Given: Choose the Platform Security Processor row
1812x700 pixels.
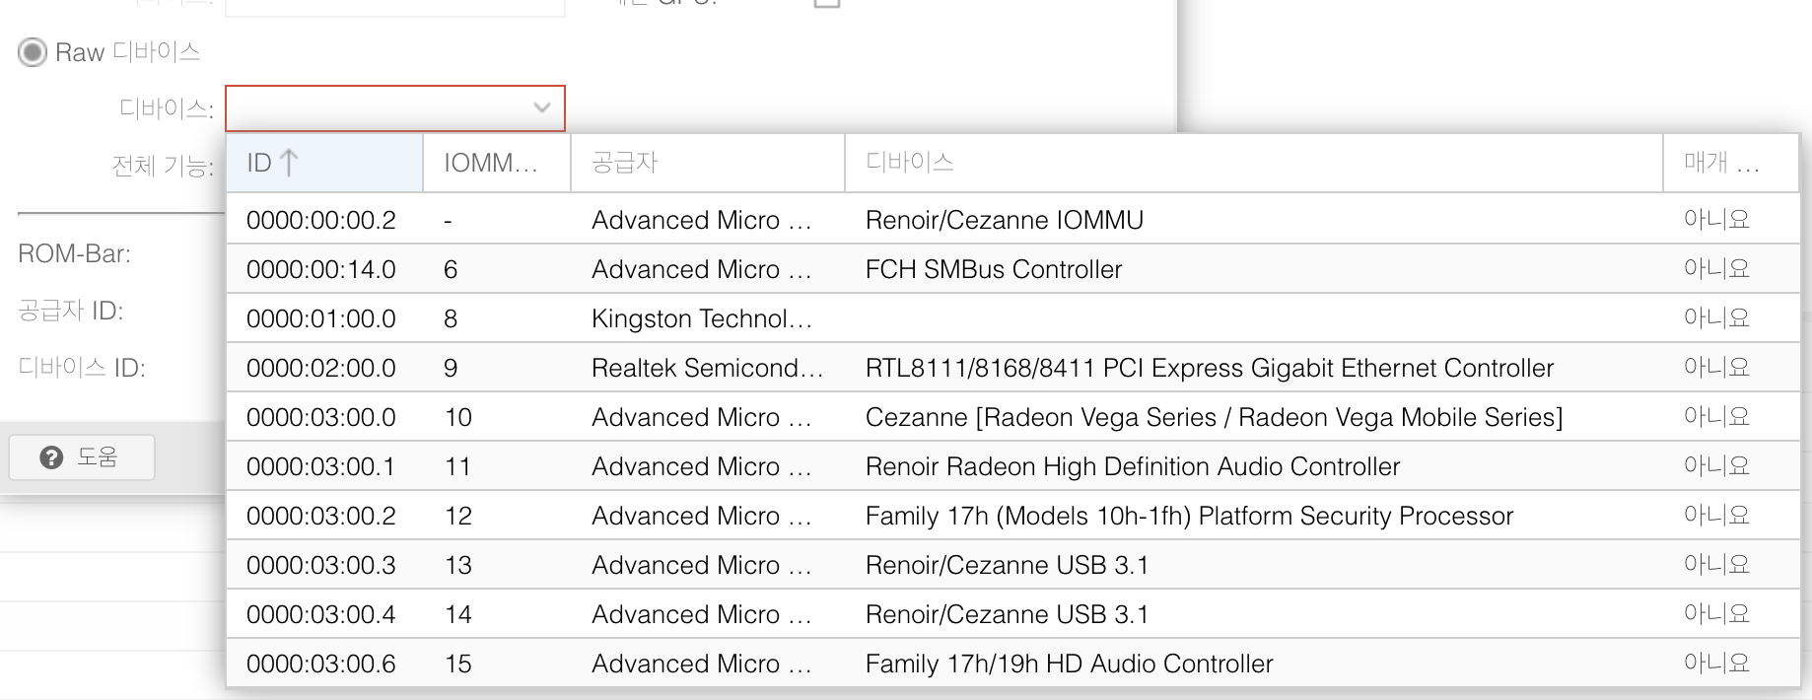Looking at the screenshot, I should (x=1012, y=515).
